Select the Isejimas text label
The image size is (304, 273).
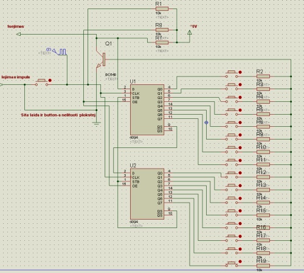point(16,26)
